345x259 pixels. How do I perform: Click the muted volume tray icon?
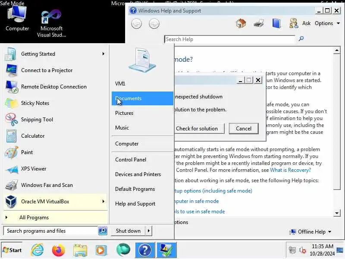point(303,250)
